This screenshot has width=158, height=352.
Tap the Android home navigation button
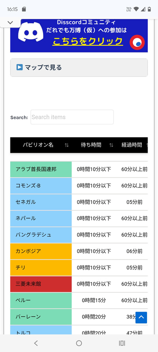79,343
